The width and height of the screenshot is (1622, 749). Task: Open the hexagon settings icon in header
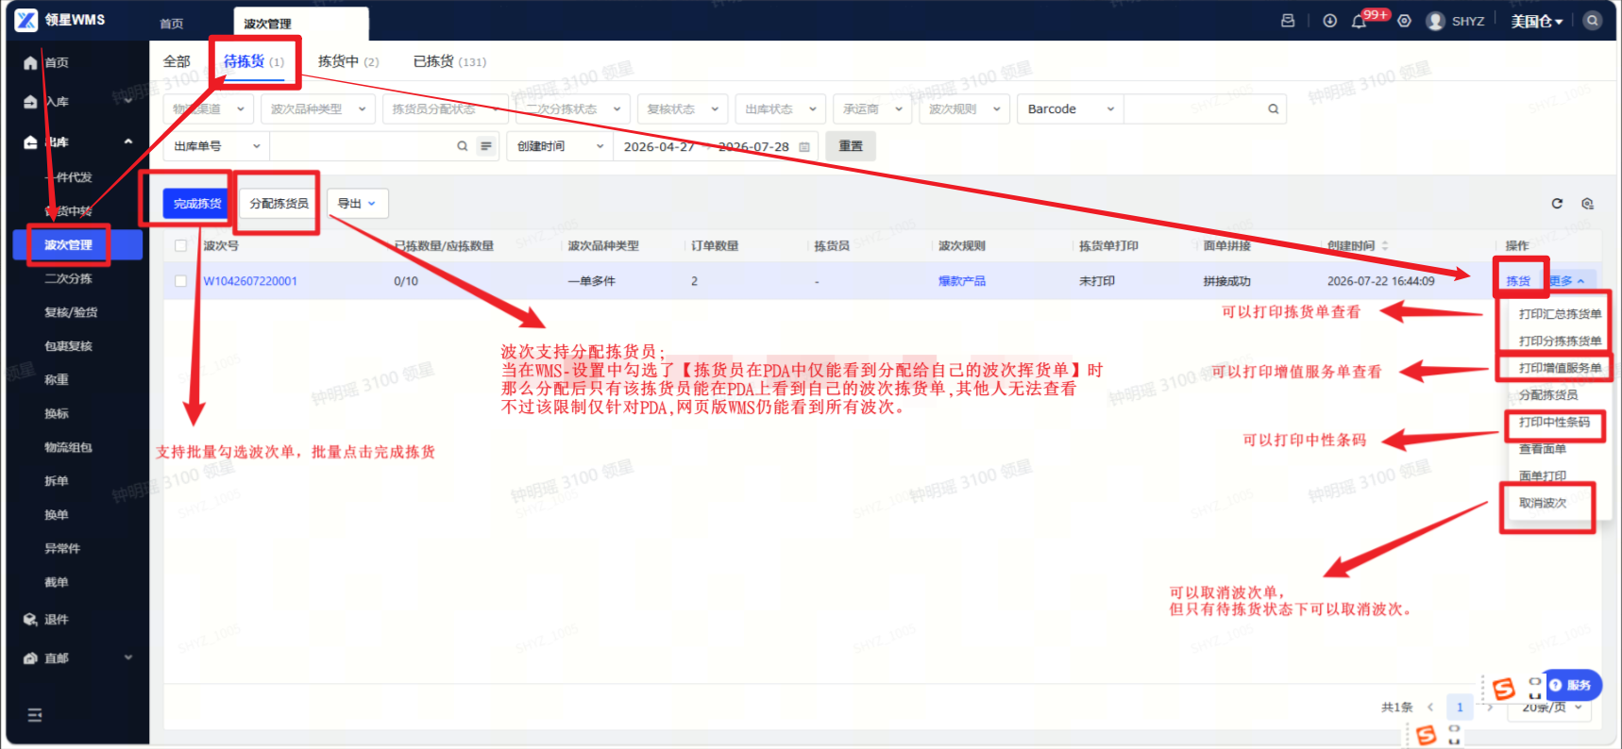[1404, 21]
